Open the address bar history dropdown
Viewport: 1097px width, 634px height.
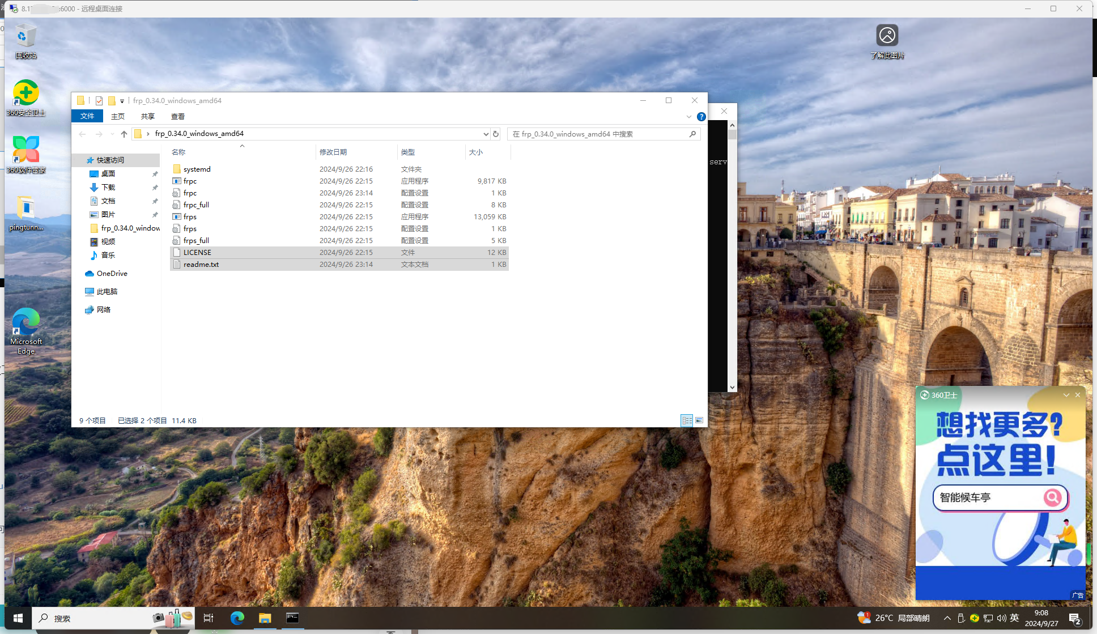(x=486, y=134)
